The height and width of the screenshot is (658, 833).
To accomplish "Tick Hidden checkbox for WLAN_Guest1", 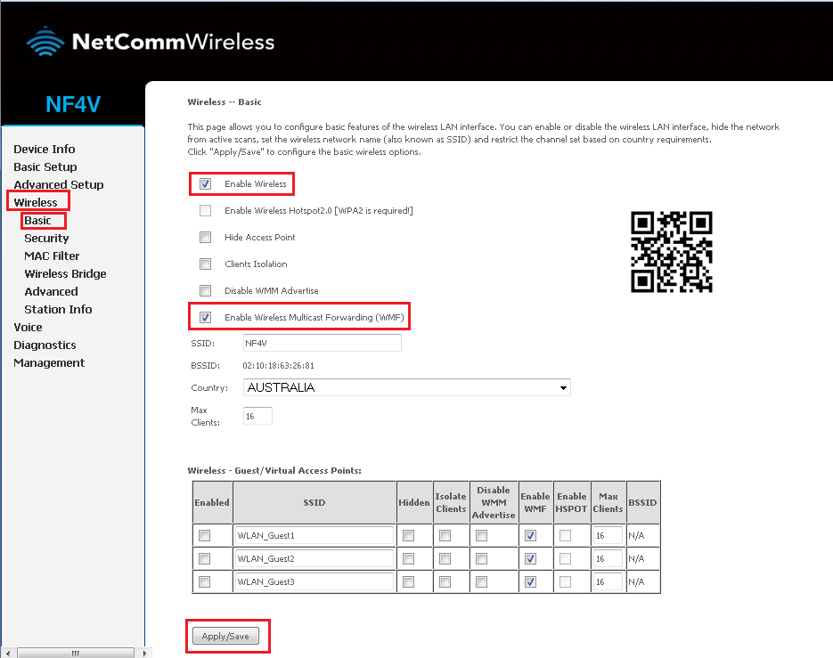I will click(x=409, y=535).
